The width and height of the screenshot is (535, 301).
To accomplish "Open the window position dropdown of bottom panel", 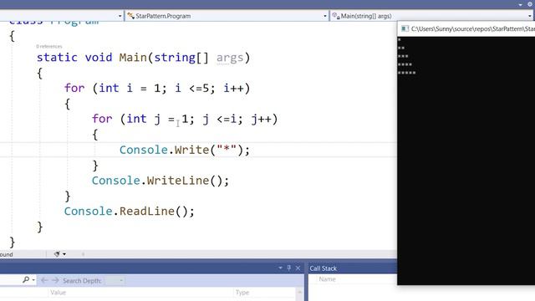I will tap(281, 268).
